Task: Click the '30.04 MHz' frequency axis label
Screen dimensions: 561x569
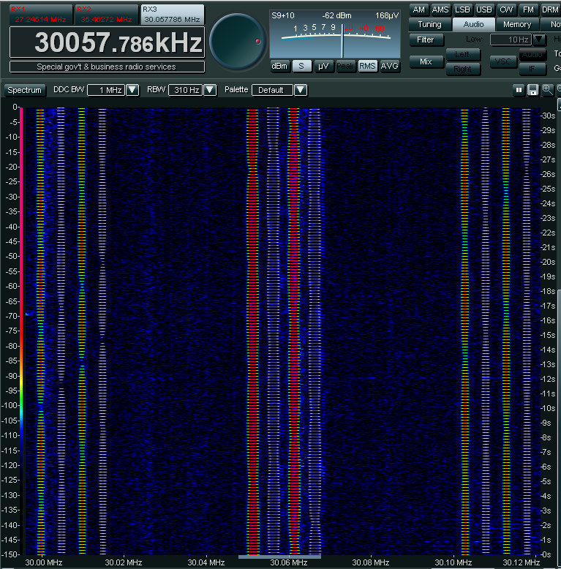Action: pyautogui.click(x=206, y=563)
